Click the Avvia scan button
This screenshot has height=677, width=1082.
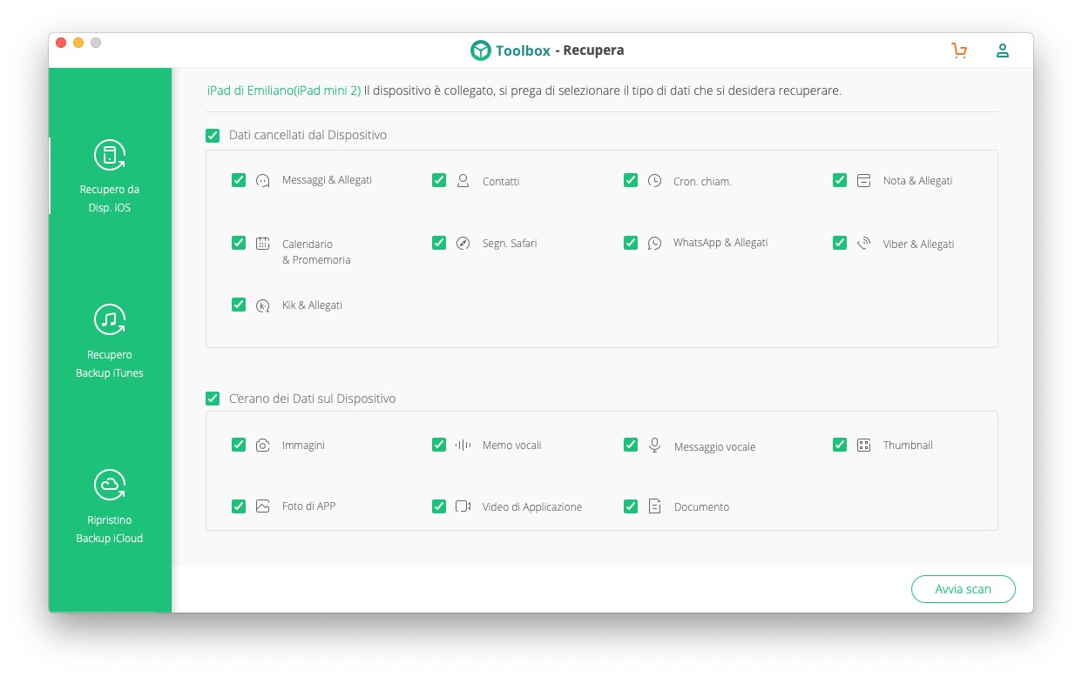click(x=963, y=589)
